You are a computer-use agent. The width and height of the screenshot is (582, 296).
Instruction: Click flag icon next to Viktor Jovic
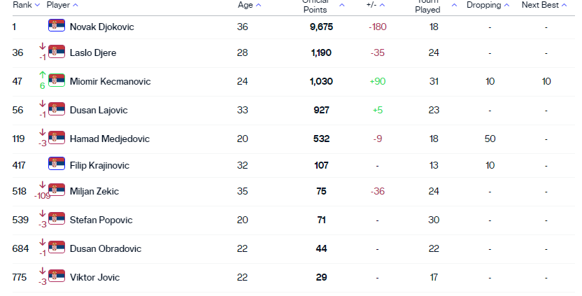point(56,277)
